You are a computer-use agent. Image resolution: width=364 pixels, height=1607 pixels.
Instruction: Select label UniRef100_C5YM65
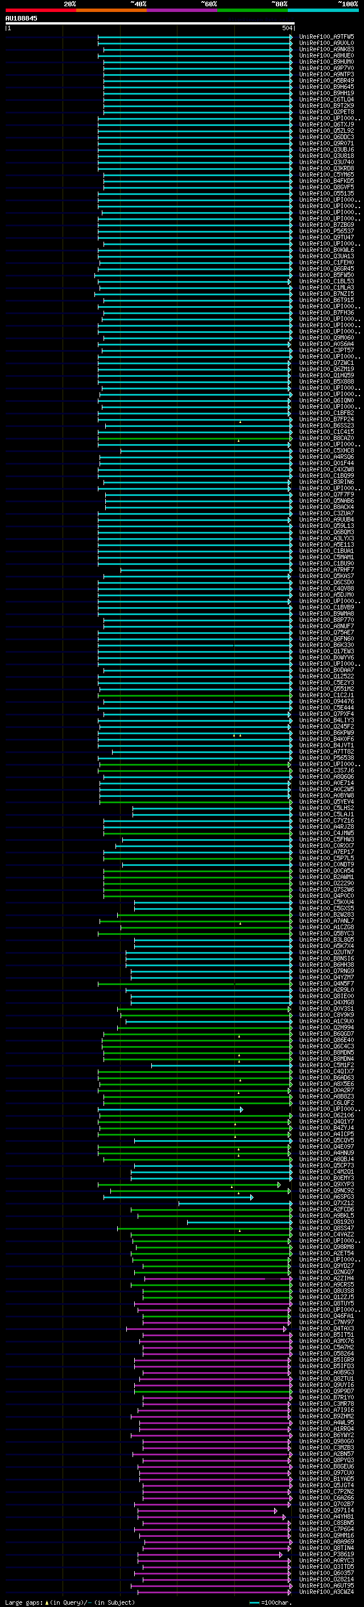(326, 174)
